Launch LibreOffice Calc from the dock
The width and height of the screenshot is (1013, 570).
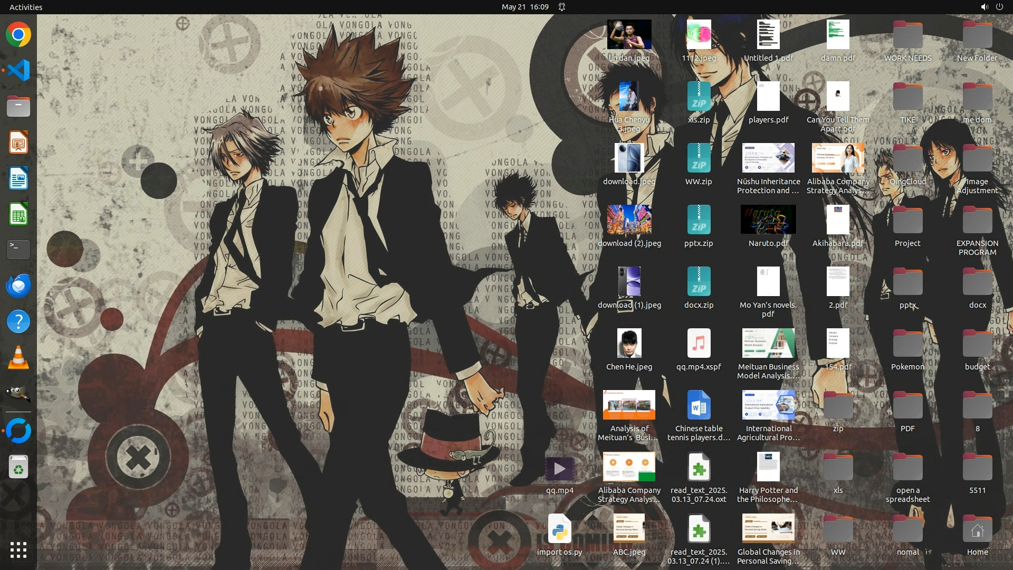point(18,215)
